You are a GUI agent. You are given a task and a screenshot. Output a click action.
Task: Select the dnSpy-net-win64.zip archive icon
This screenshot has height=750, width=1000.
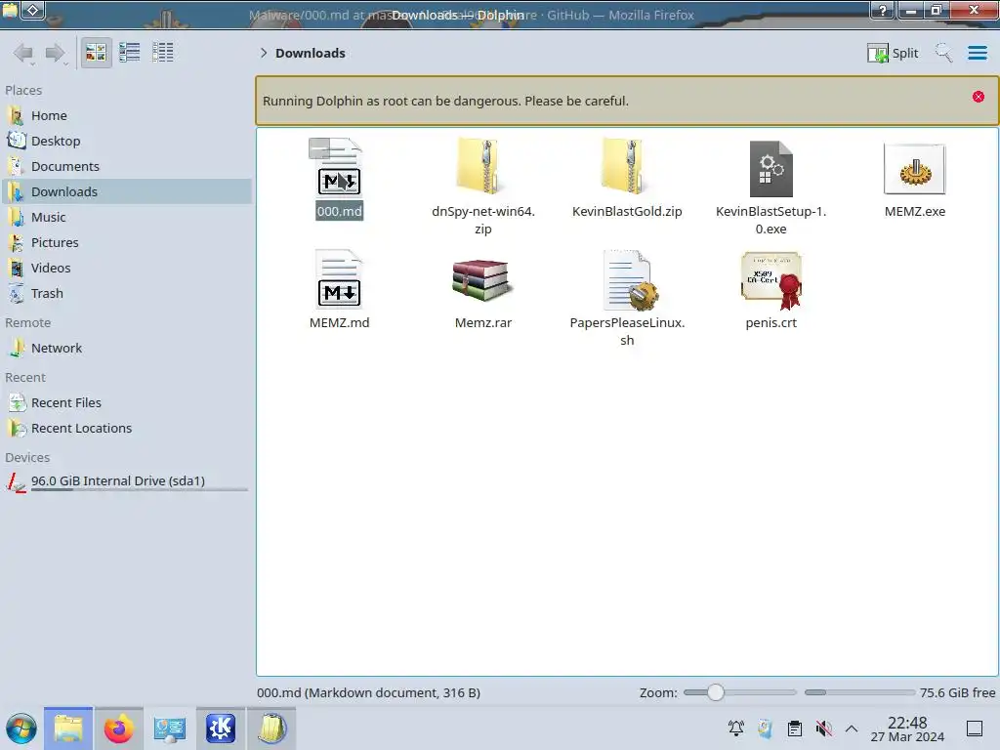coord(482,167)
